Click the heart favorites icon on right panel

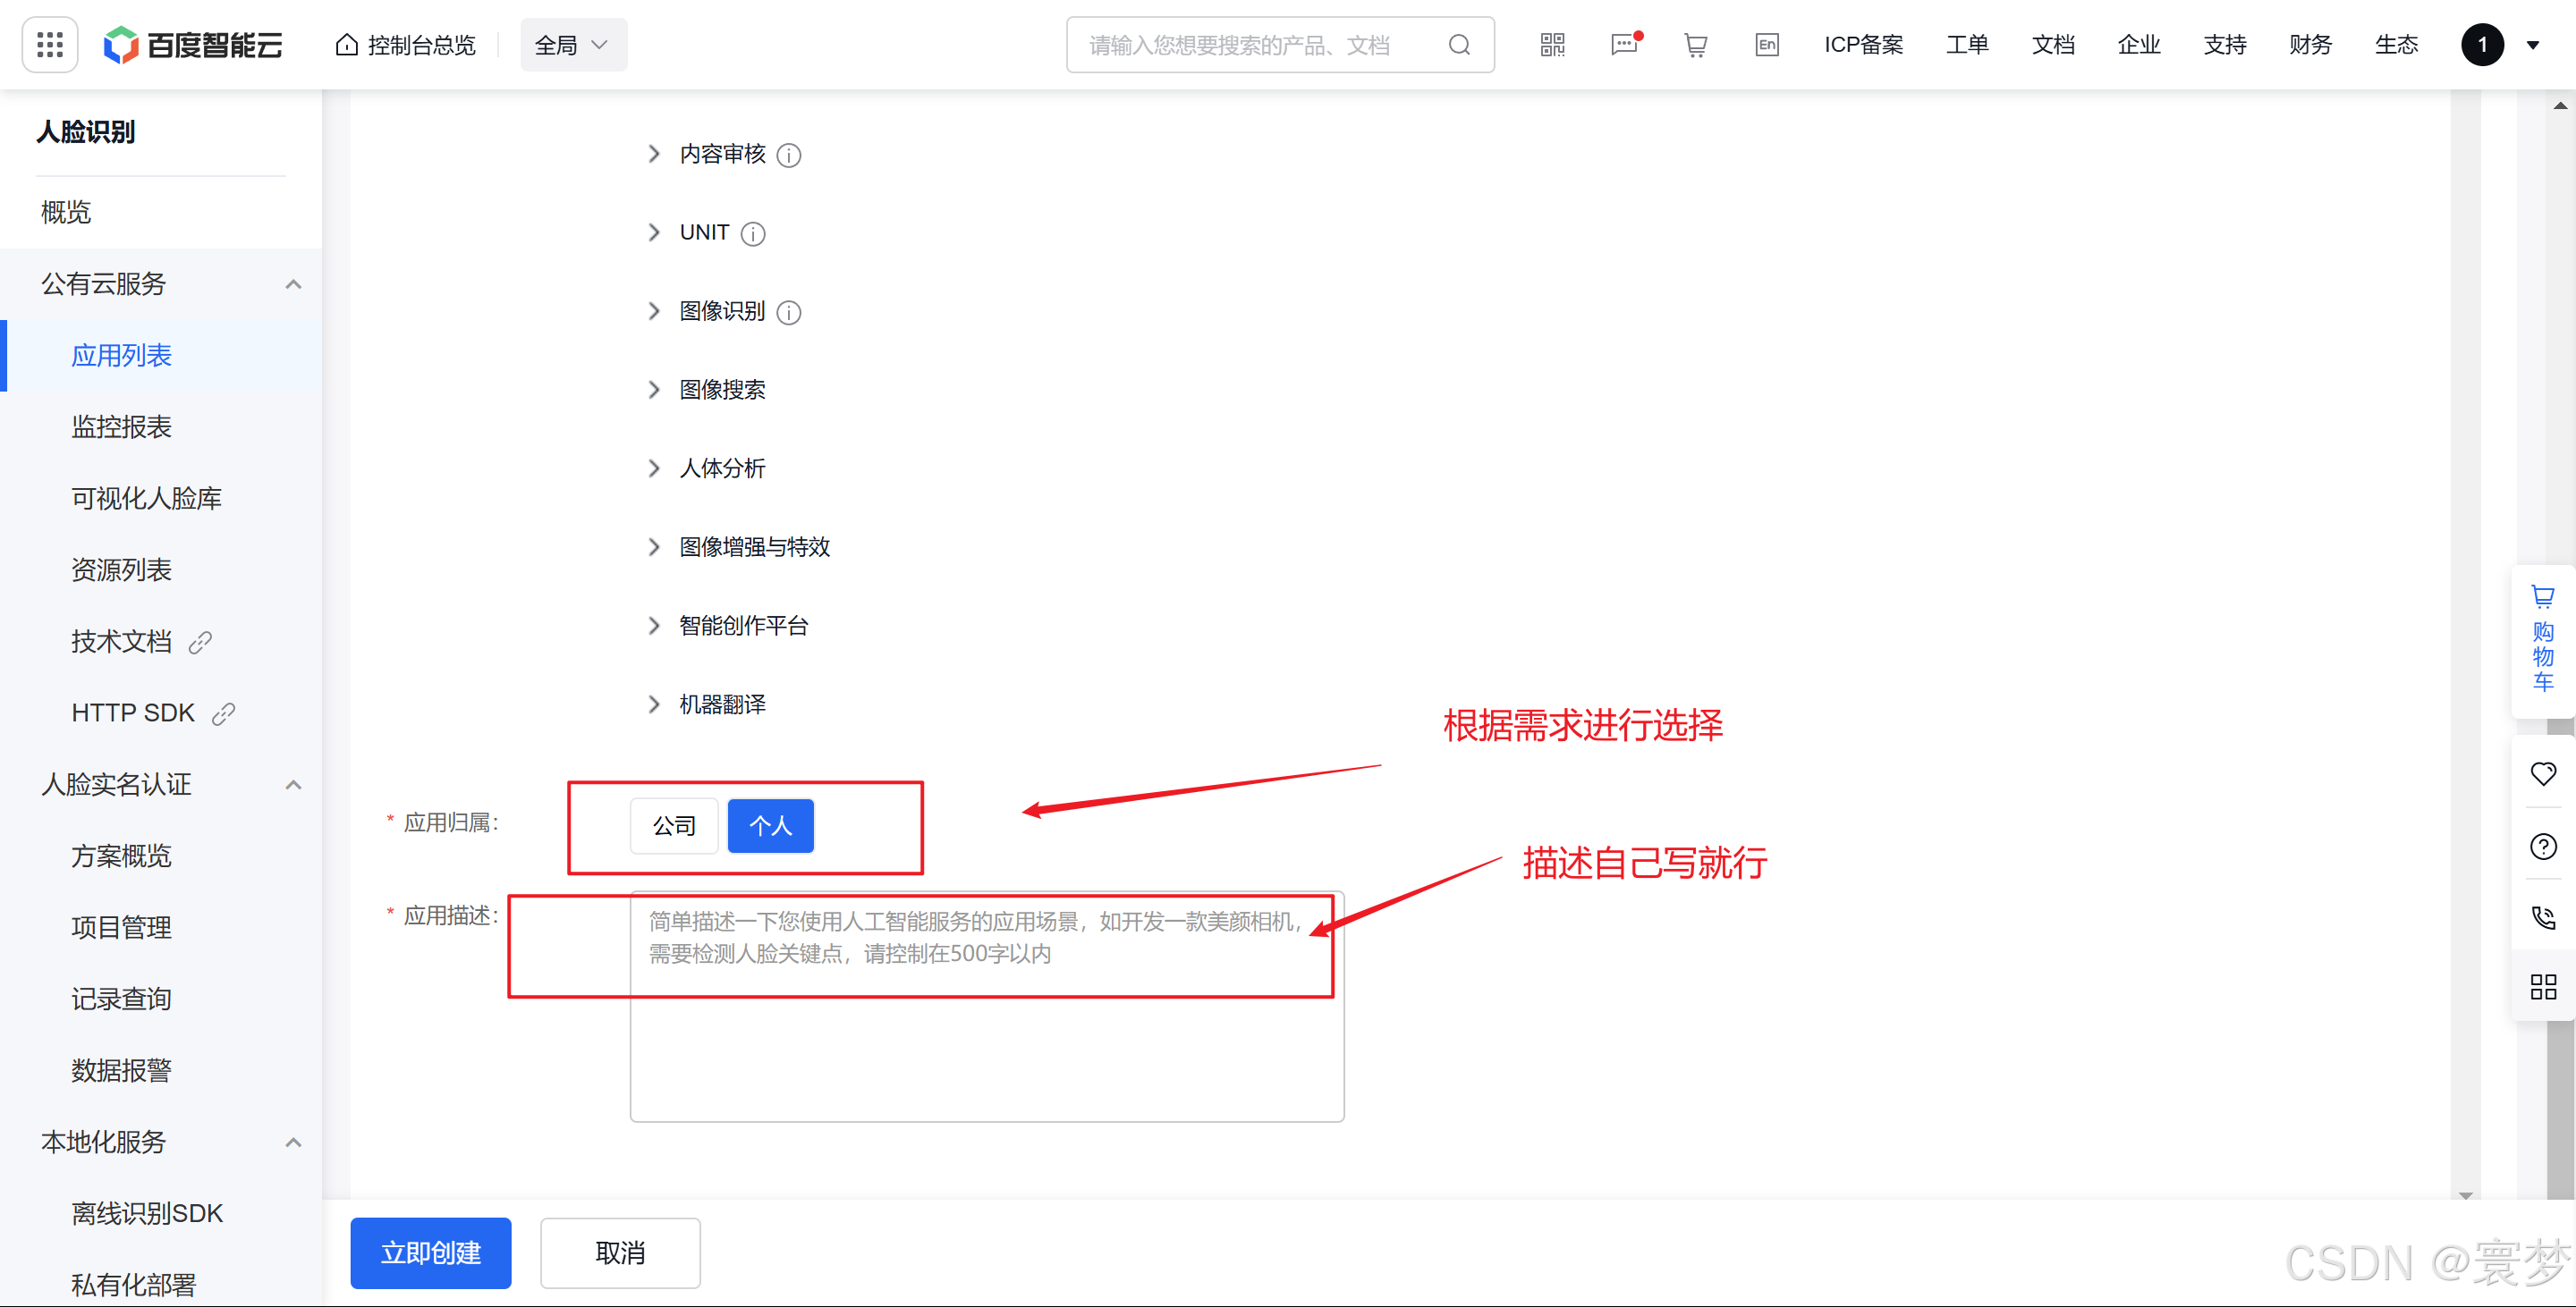click(x=2542, y=773)
